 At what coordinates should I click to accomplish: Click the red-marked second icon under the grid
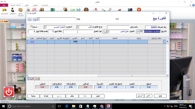point(32,79)
